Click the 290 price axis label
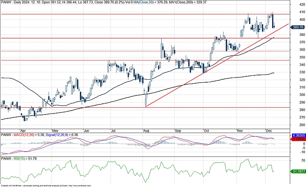 point(302,102)
